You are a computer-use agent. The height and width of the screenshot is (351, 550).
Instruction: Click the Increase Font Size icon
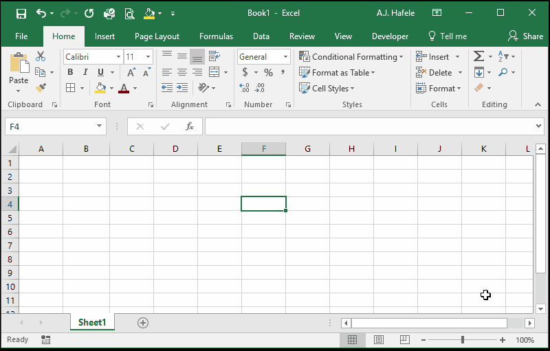131,73
